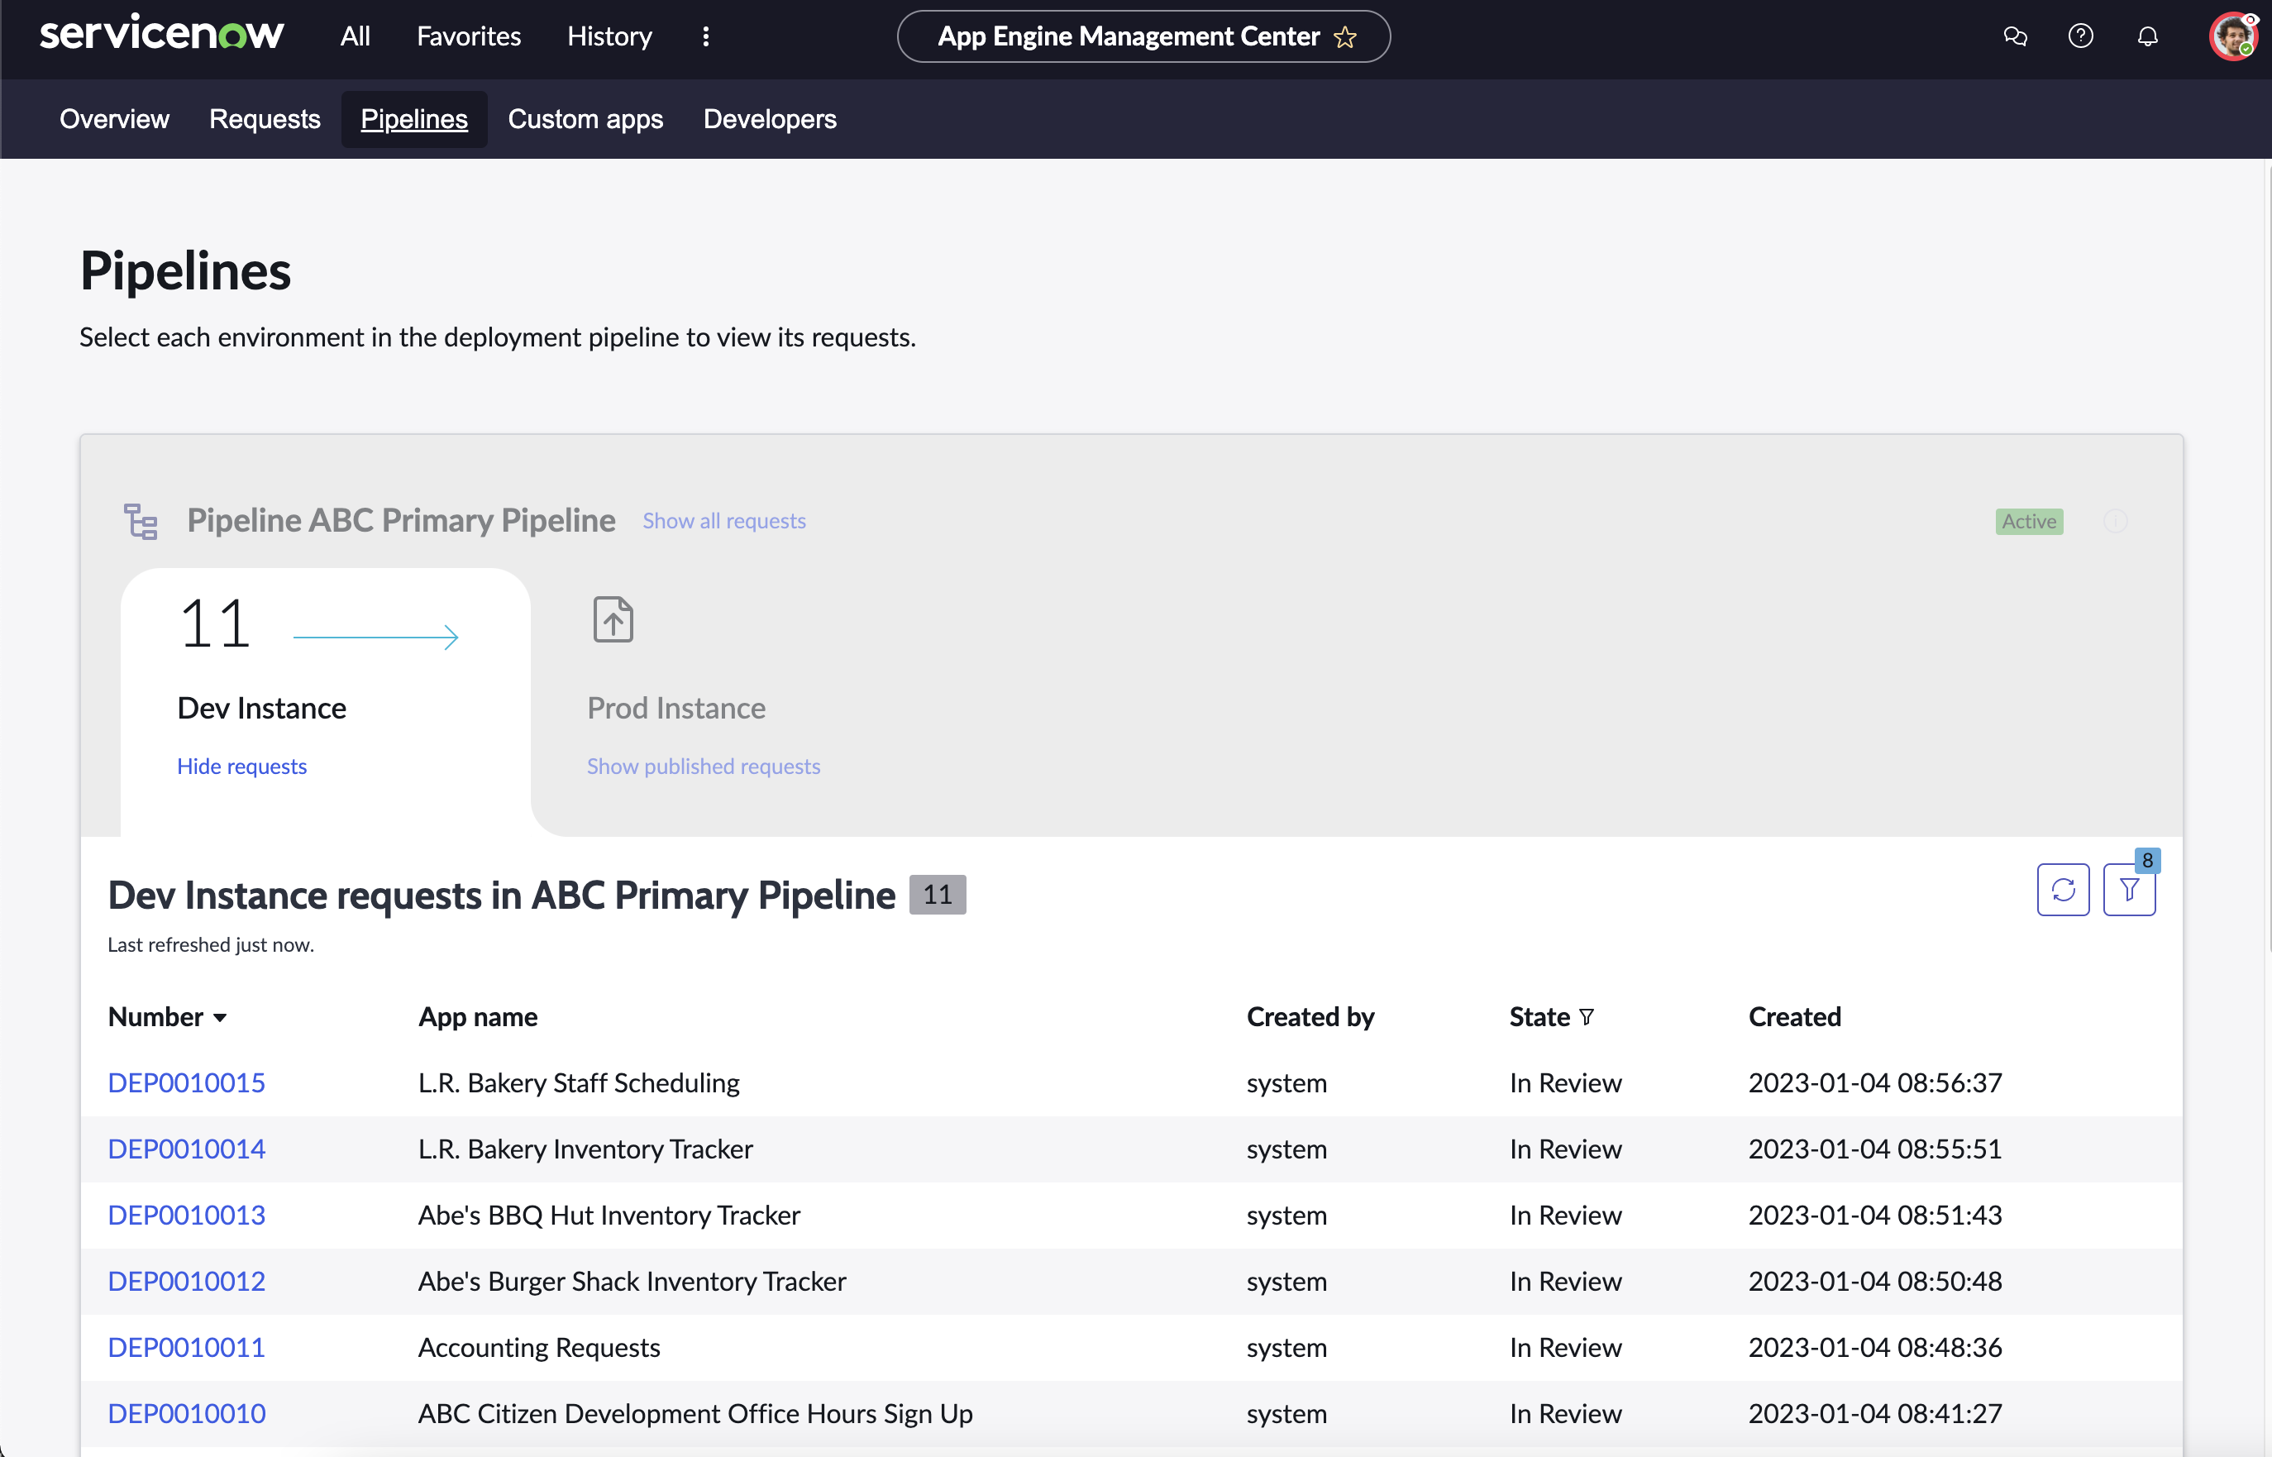
Task: Click 'Abe's Burger Shack Inventory Tracker' cell
Action: (632, 1281)
